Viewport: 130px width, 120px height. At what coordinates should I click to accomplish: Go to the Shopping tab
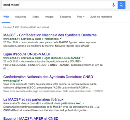coord(65,17)
